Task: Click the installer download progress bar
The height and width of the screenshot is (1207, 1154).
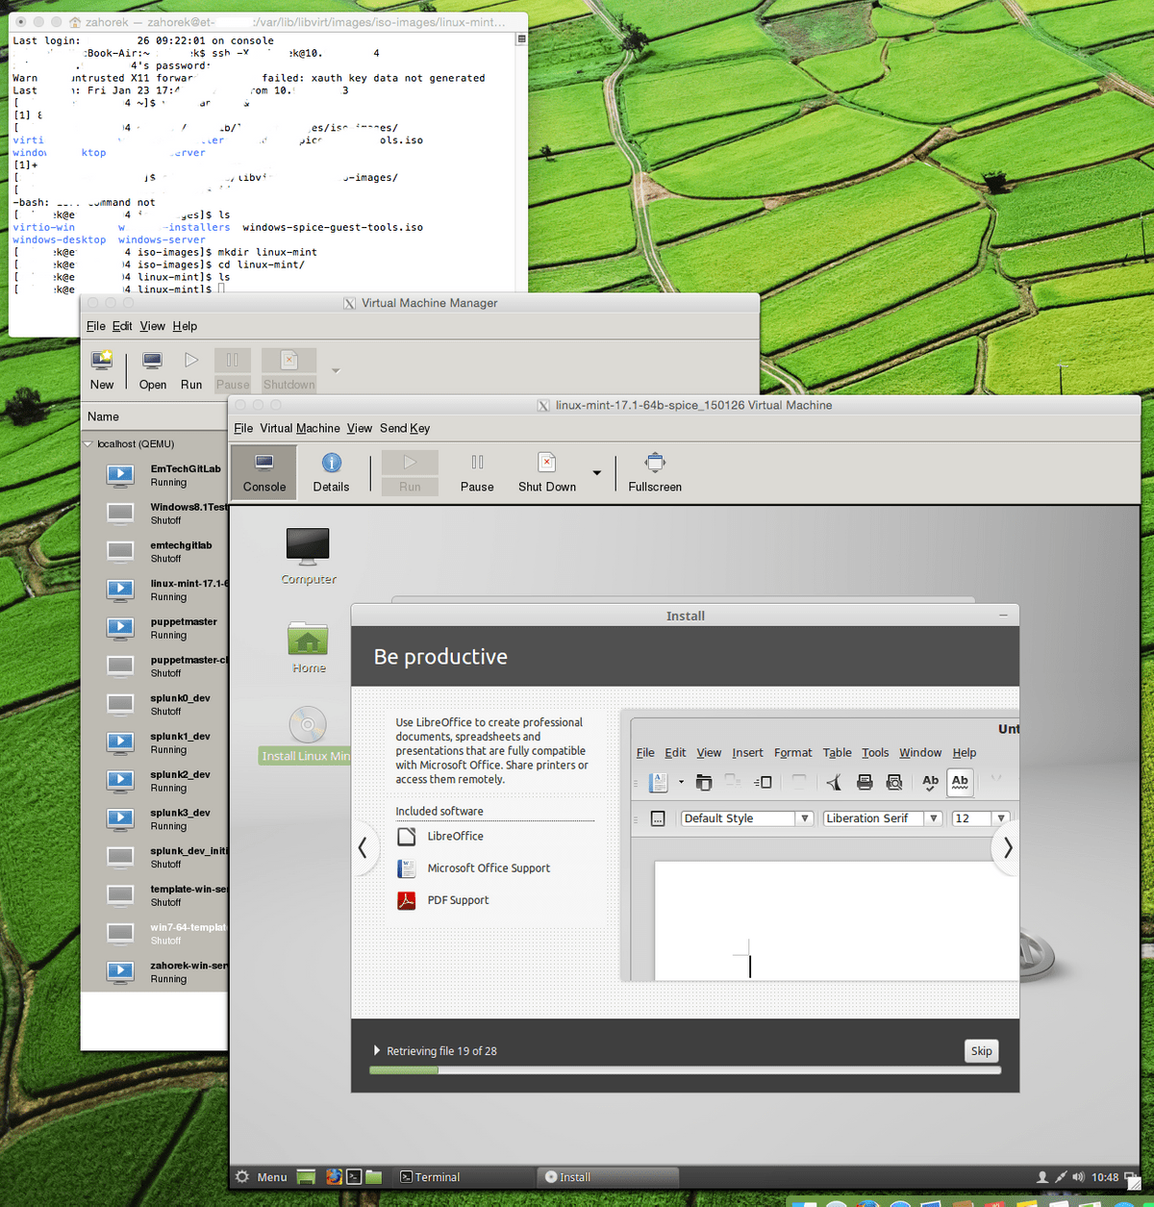Action: [685, 1069]
